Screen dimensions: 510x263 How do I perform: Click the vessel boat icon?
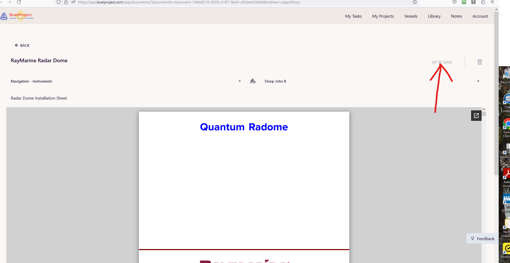(253, 81)
